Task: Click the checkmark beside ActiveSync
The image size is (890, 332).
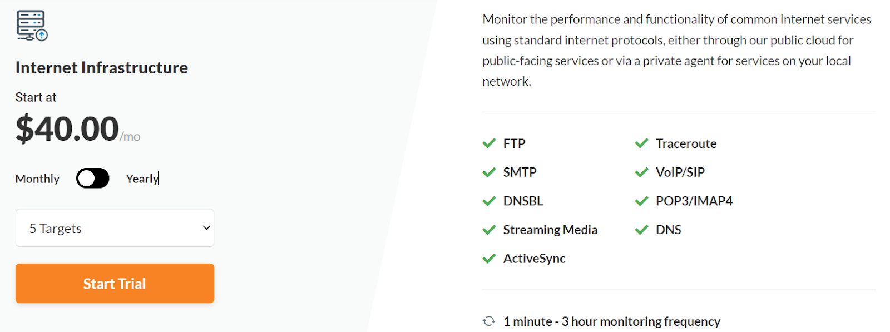Action: pos(489,259)
